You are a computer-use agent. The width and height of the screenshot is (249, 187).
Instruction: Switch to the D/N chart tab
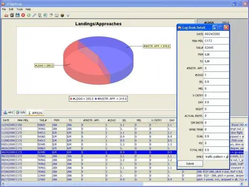coord(21,113)
